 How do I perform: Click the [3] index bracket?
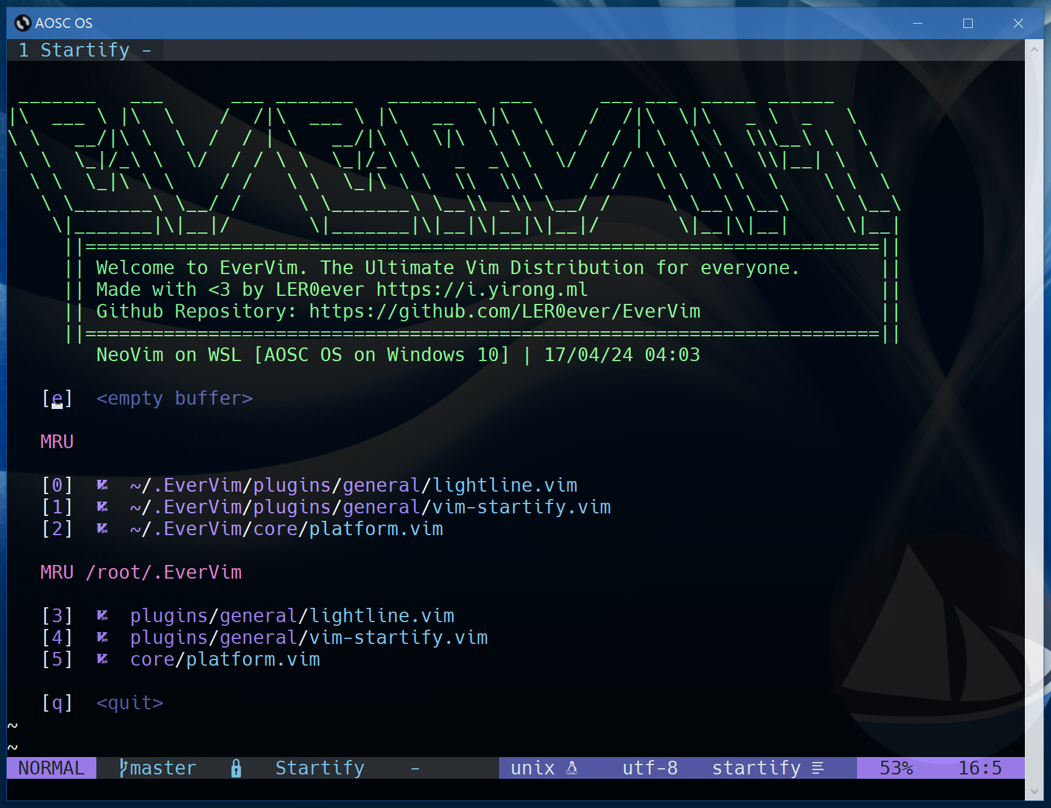tap(57, 615)
